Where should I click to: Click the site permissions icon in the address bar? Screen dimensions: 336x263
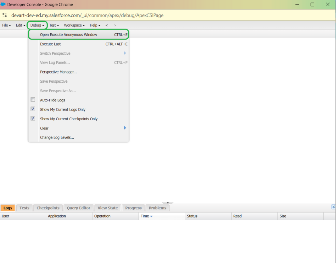tap(5, 15)
